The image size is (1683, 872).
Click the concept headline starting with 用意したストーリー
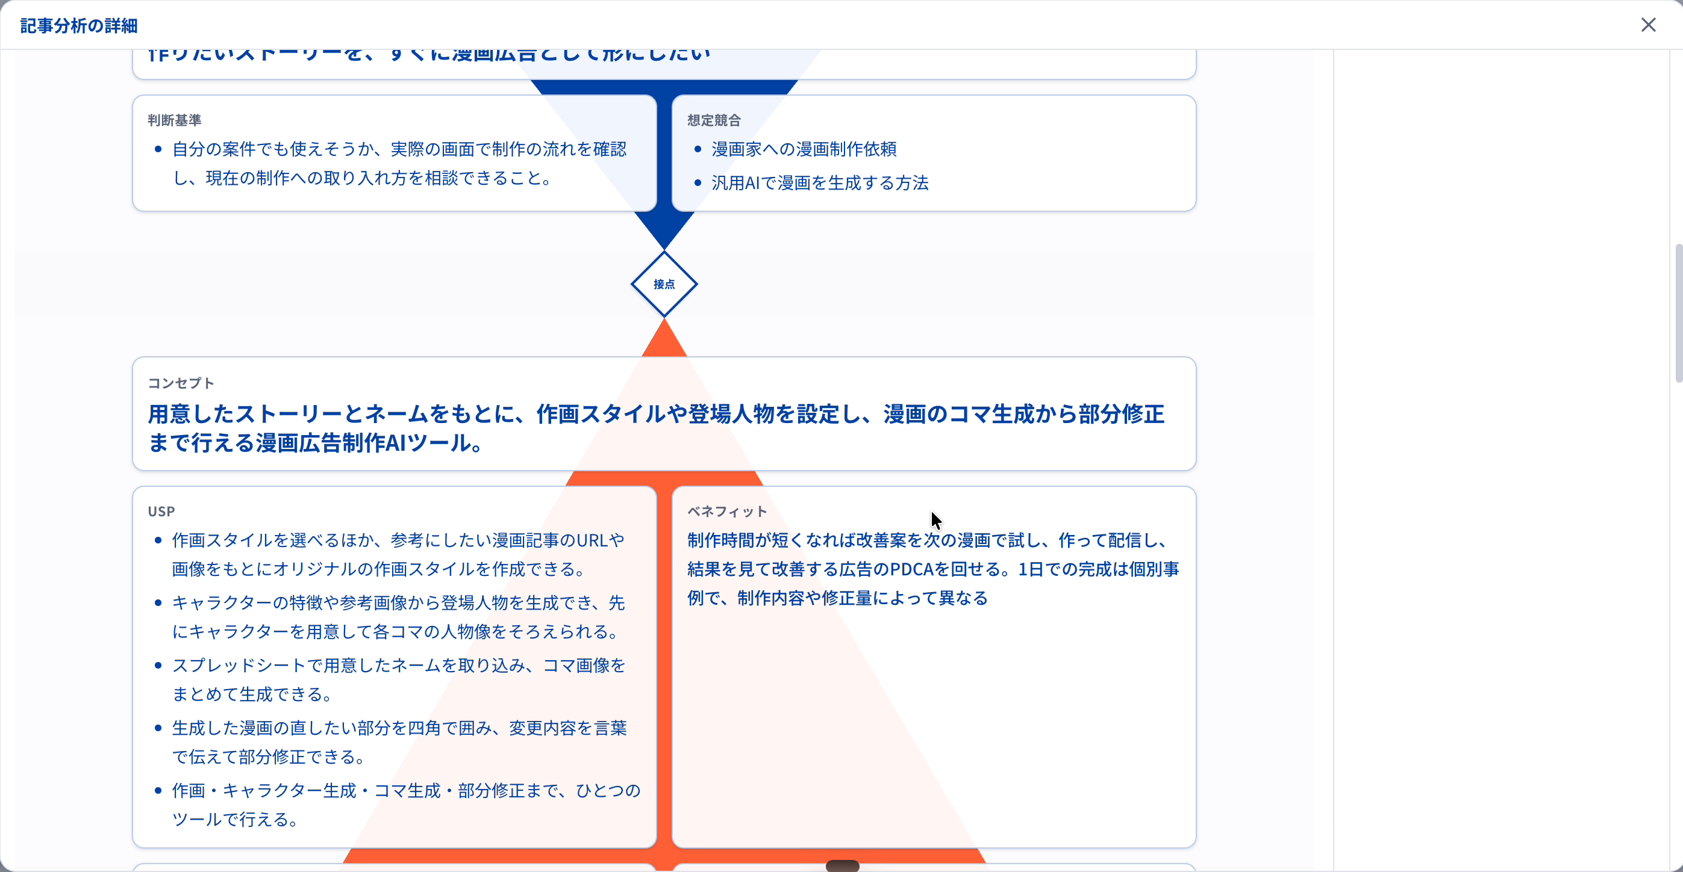point(657,428)
